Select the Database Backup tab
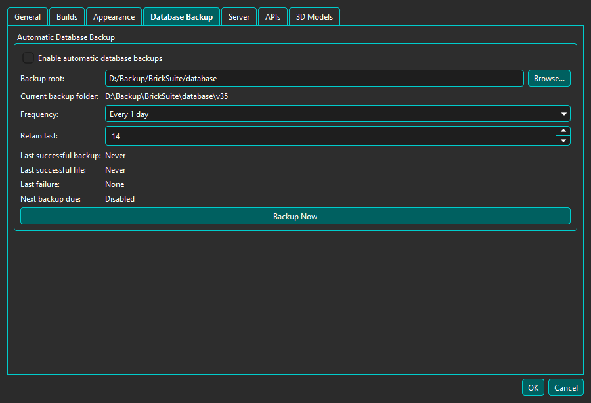Image resolution: width=591 pixels, height=403 pixels. 181,17
